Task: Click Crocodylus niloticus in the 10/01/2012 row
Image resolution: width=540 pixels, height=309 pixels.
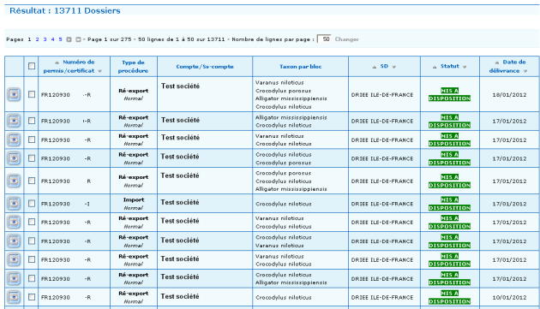Action: (x=284, y=297)
